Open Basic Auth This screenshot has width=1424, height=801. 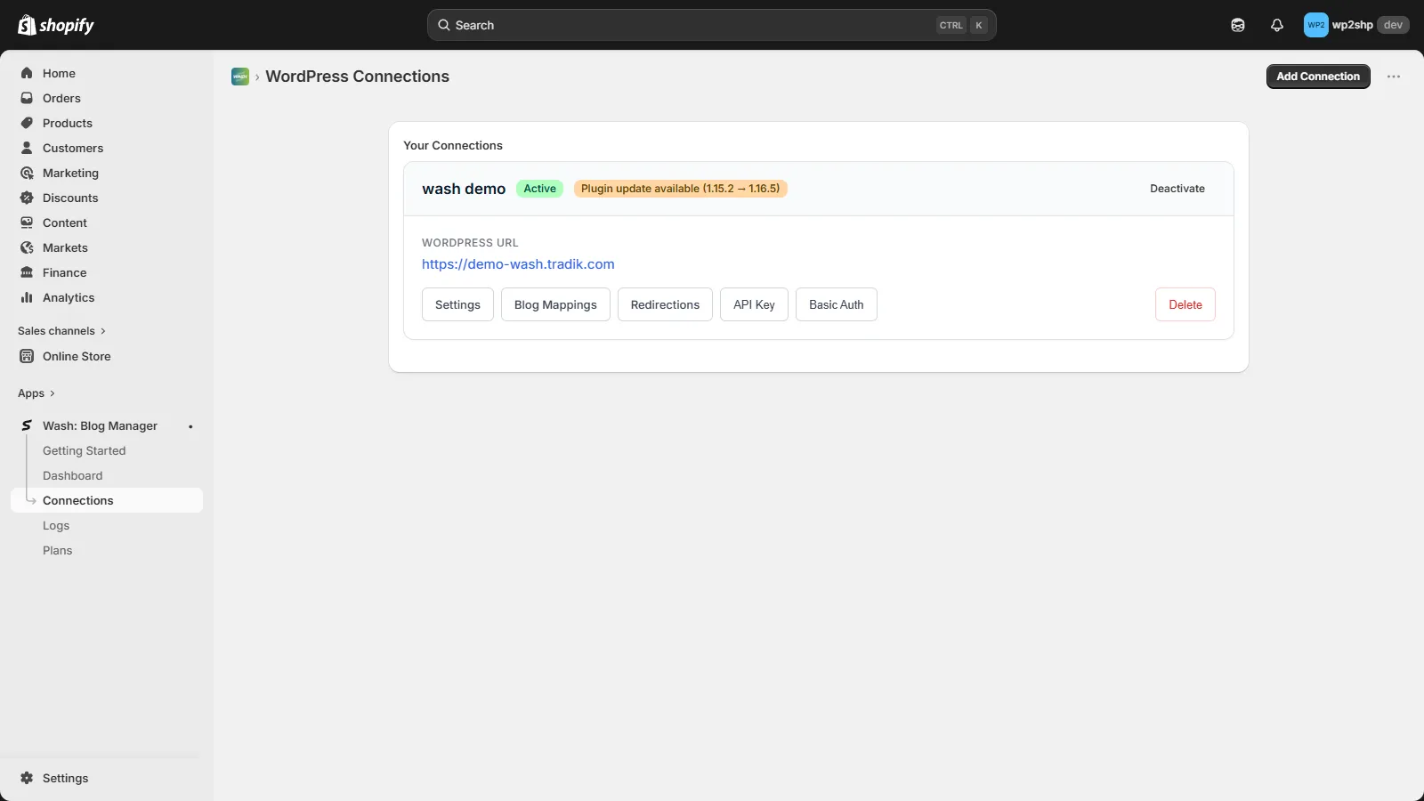pos(836,304)
